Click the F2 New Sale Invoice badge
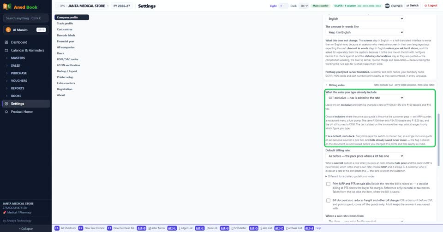This screenshot has height=232, width=443. (x=80, y=228)
